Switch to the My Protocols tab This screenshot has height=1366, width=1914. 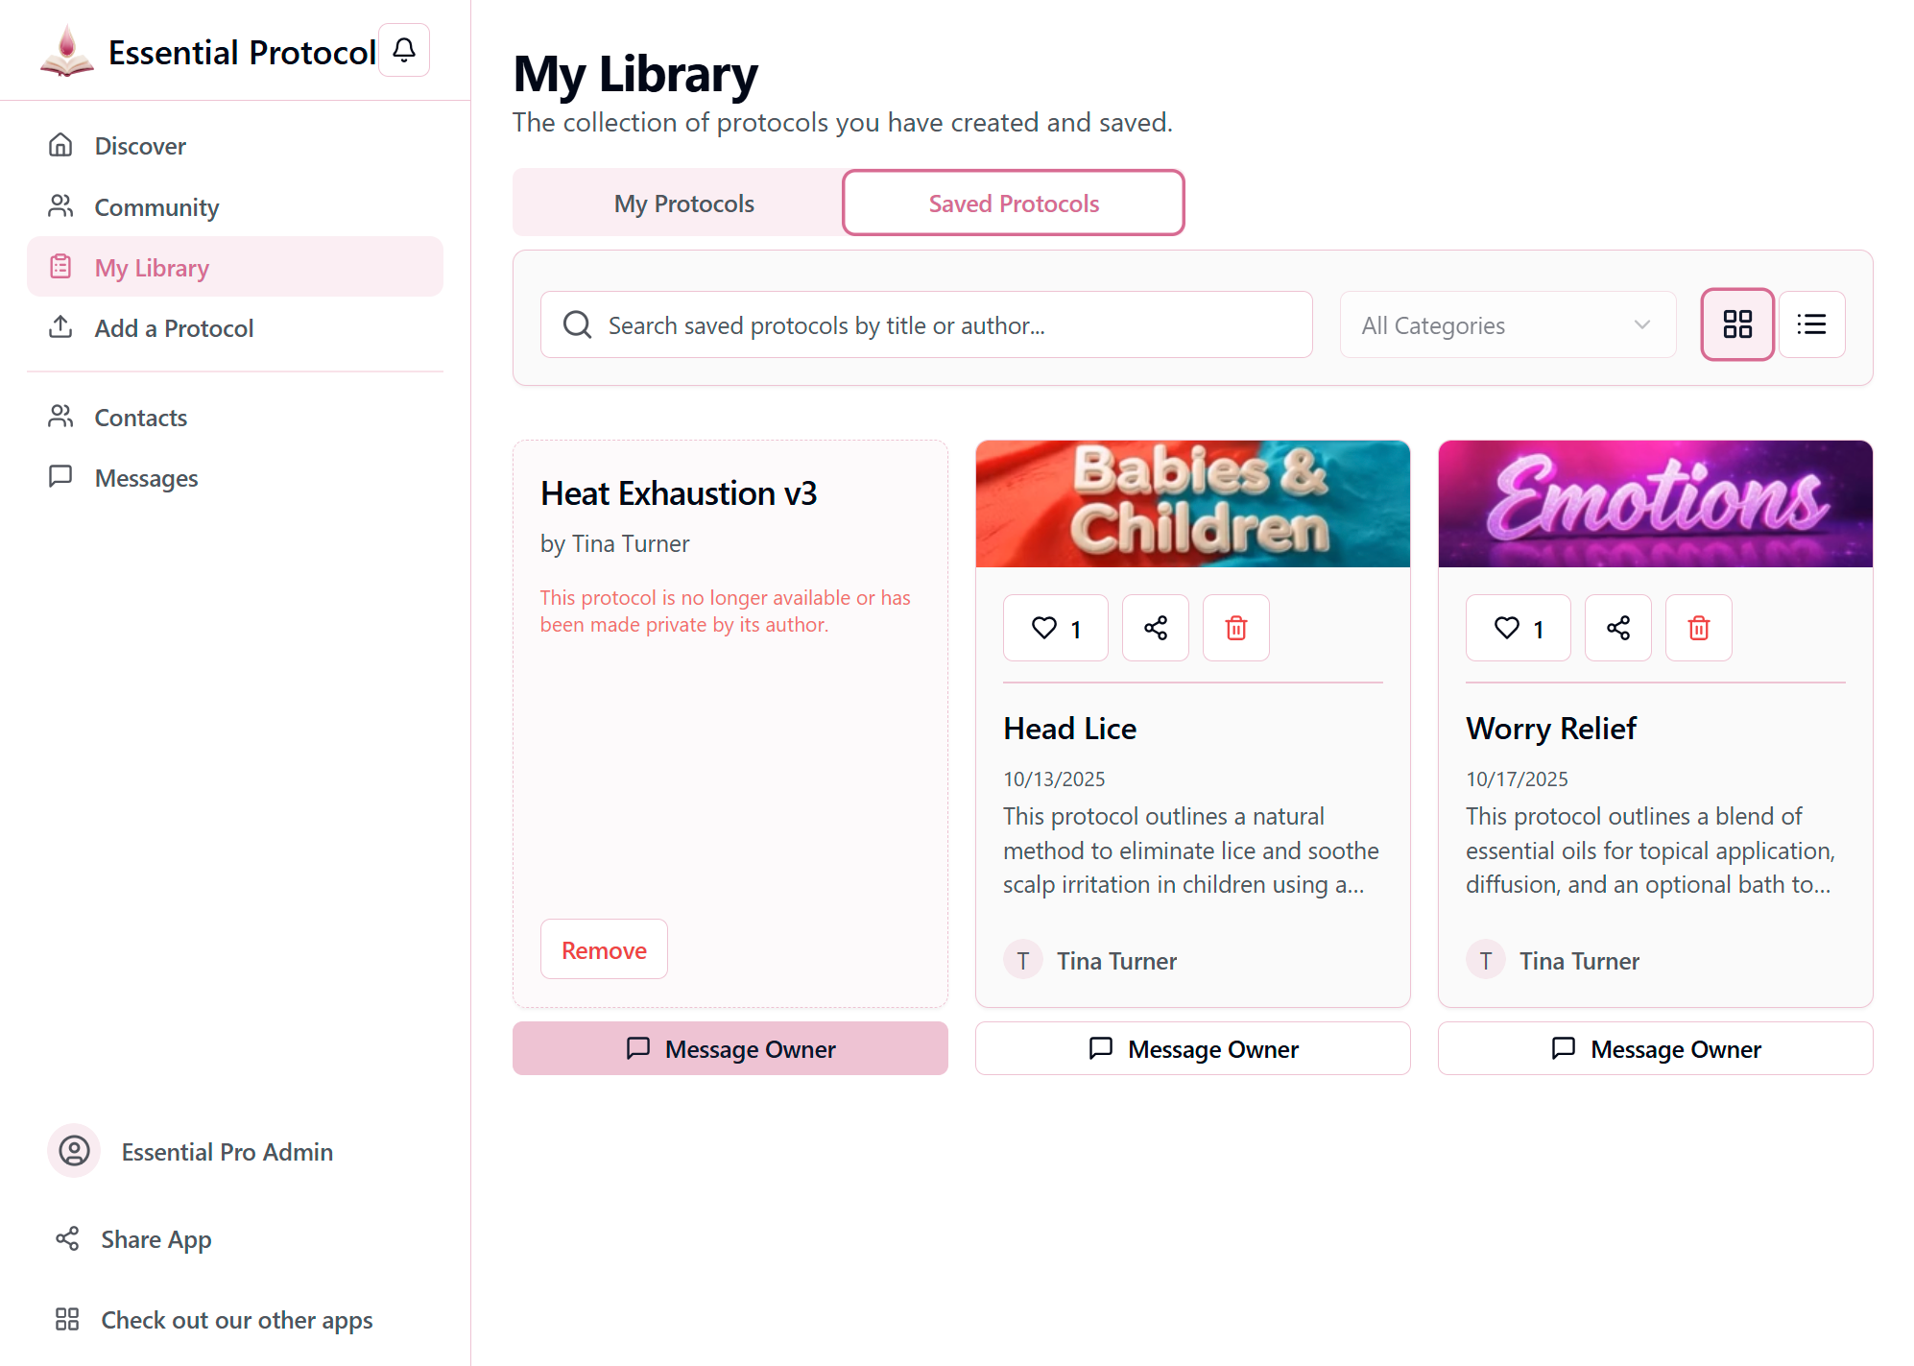tap(683, 204)
